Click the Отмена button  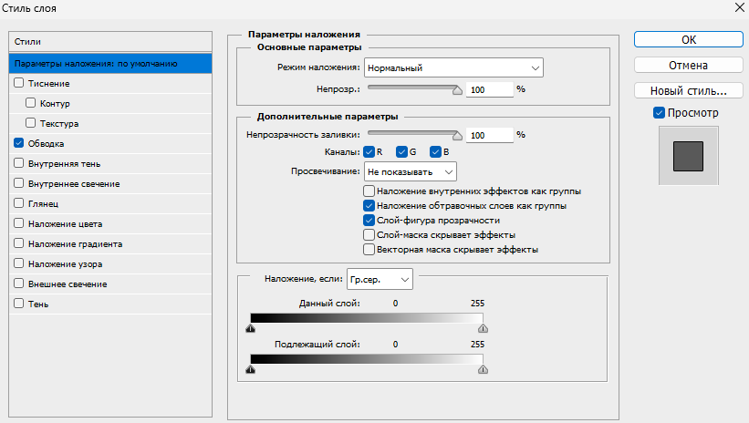point(689,65)
